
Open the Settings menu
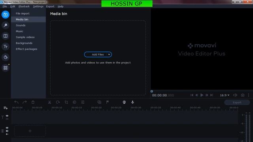38,6
